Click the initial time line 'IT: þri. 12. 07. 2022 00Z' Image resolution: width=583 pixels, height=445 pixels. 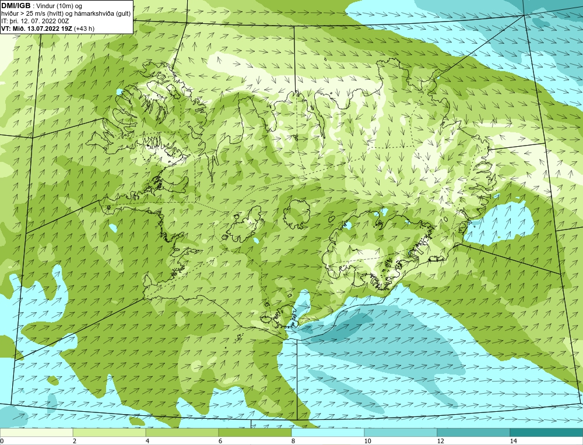[35, 21]
